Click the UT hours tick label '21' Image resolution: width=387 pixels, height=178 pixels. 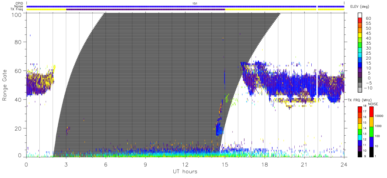[x=304, y=164]
